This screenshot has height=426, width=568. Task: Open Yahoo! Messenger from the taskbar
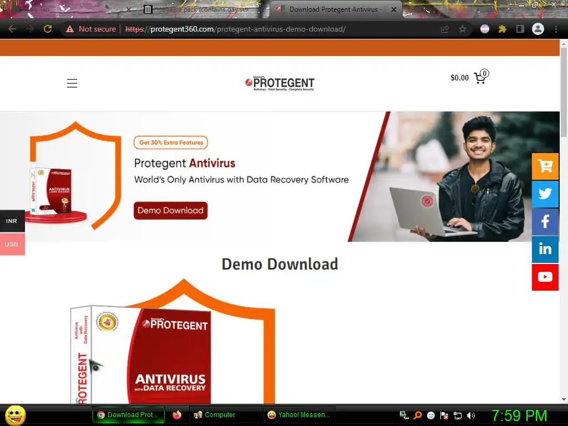tap(299, 415)
